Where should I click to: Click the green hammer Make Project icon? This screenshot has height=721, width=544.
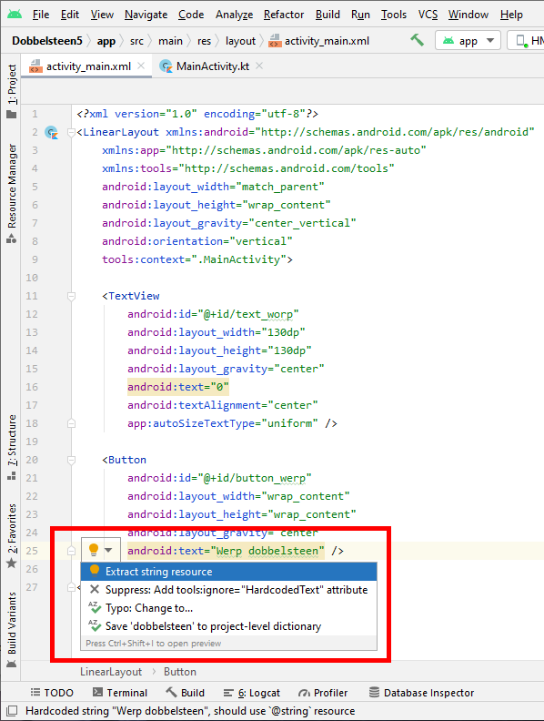click(x=418, y=40)
